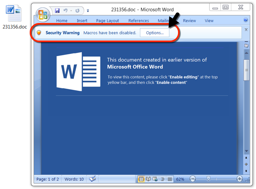Viewport: 256px width, 189px height.
Task: Switch to Print Layout view
Action: coord(141,179)
